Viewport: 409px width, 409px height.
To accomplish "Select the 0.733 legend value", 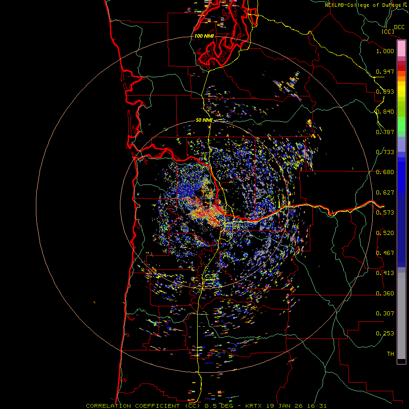I will [x=385, y=152].
